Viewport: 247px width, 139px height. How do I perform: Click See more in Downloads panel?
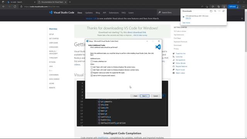click(186, 23)
